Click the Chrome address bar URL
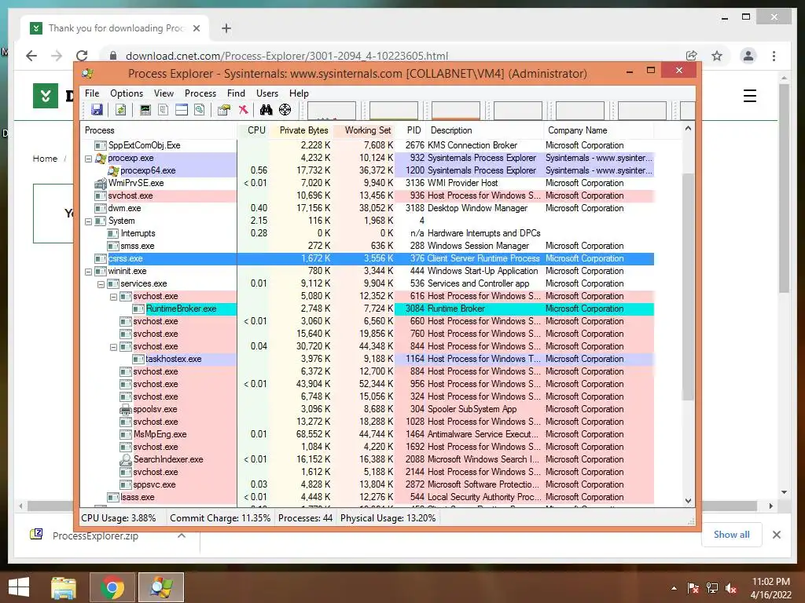 coord(287,56)
